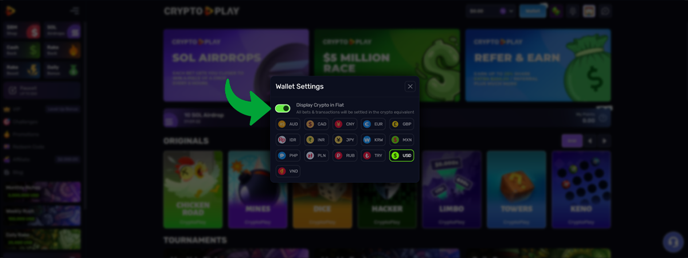Select PLN zloty currency
Screen dimensions: 688x258
coord(316,155)
